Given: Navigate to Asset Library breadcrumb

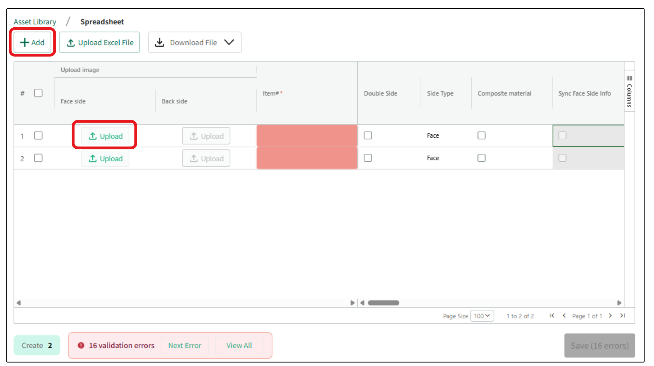Looking at the screenshot, I should tap(35, 22).
